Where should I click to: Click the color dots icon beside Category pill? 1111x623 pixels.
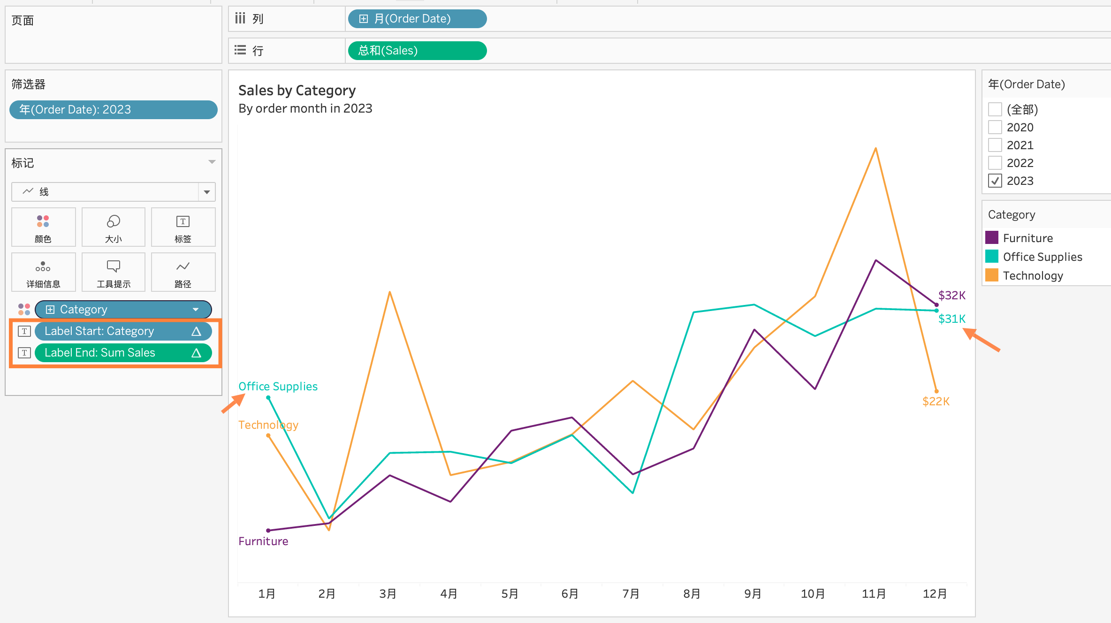[24, 309]
